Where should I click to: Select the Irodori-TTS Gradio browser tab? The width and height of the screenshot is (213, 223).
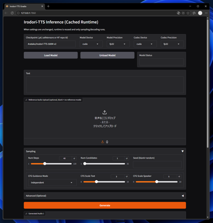click(24, 6)
